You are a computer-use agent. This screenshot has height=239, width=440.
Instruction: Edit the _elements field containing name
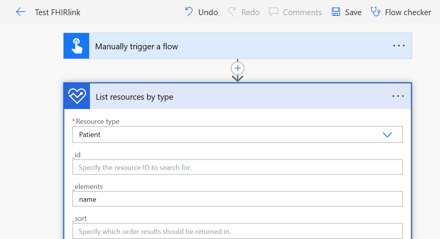[x=237, y=199]
